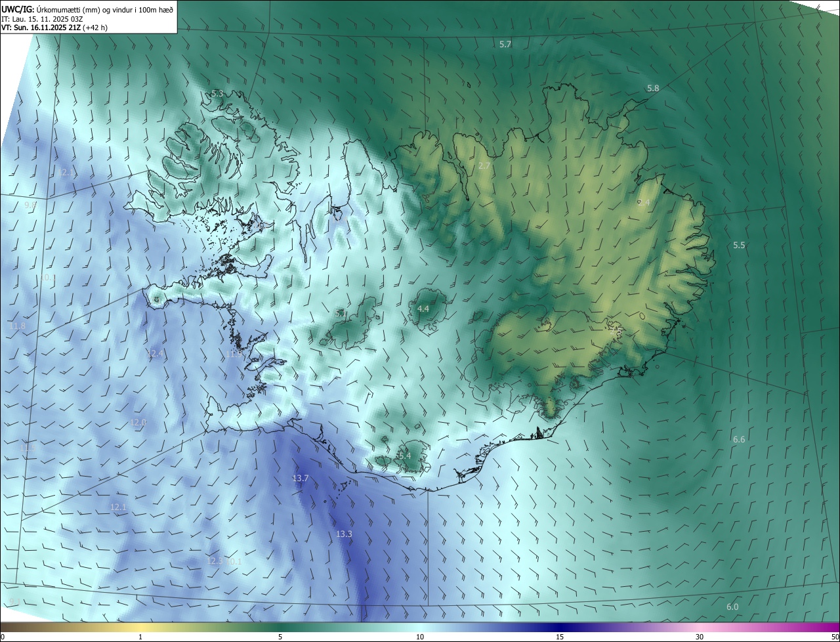
Task: Click the colorbar tick label 1
Action: pyautogui.click(x=140, y=637)
